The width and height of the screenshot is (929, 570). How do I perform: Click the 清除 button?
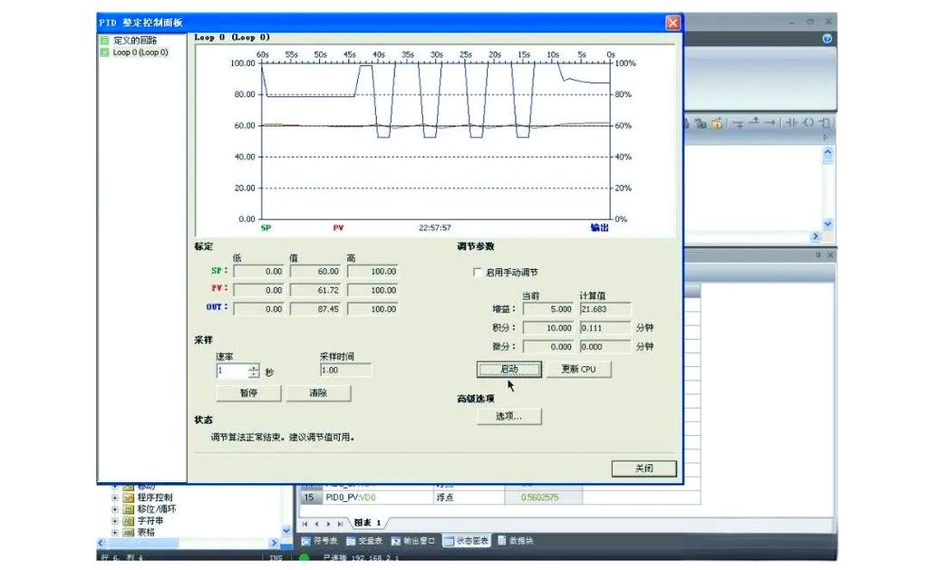319,393
